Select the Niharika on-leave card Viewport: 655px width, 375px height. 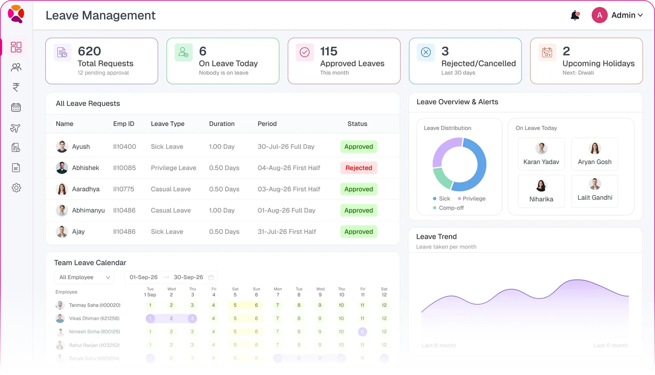click(541, 191)
